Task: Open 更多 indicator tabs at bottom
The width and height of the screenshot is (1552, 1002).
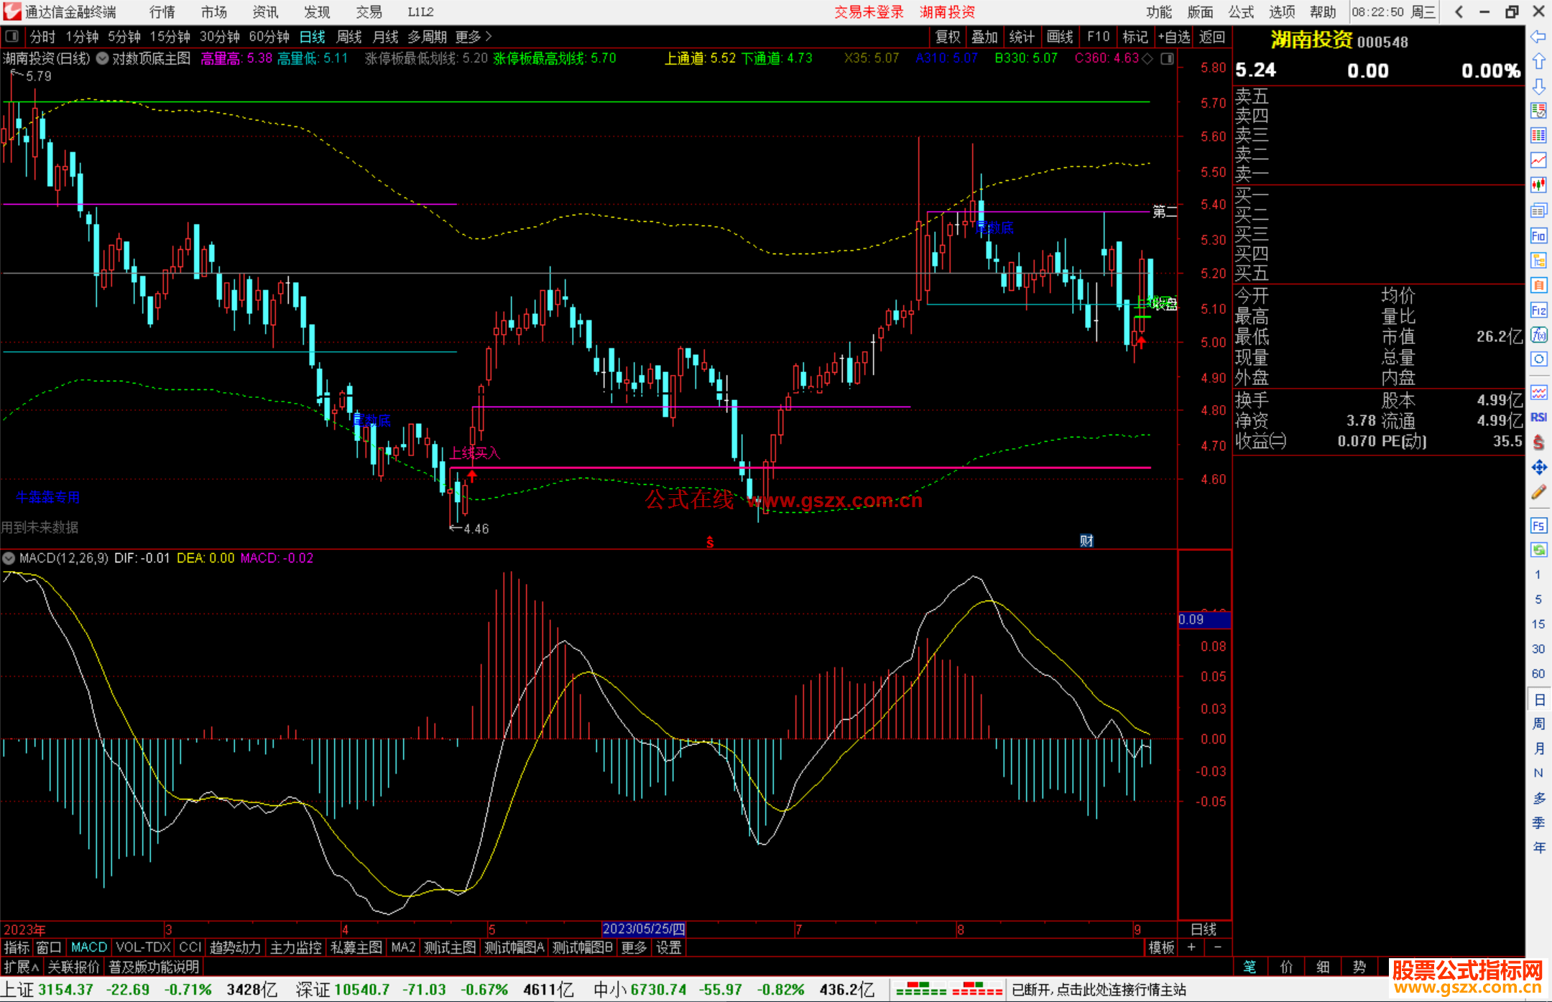Action: (x=634, y=947)
